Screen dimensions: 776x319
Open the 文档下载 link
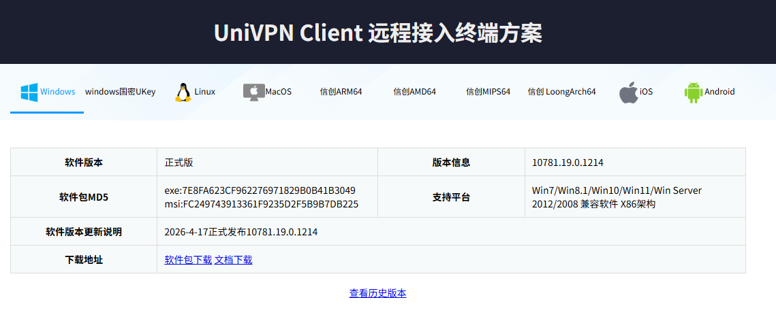(233, 260)
